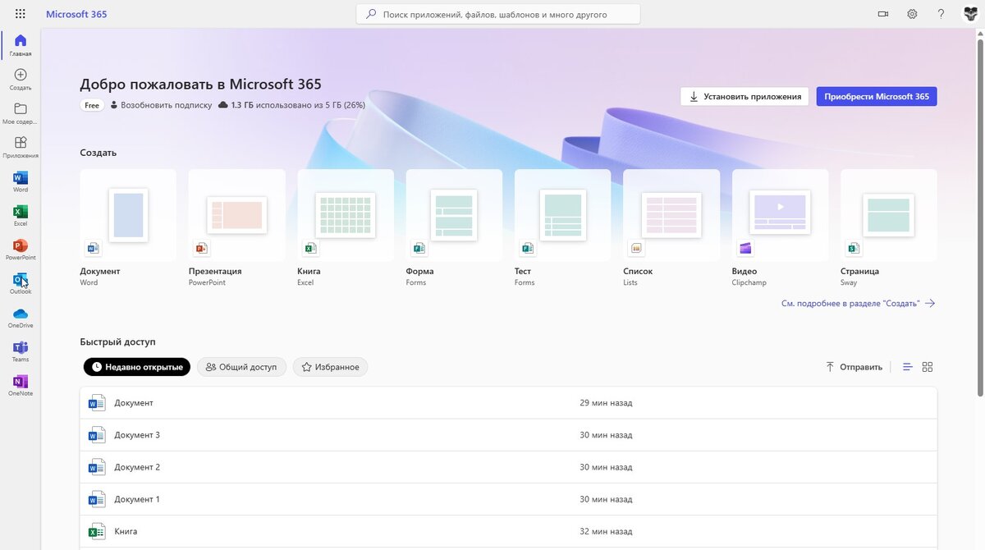The height and width of the screenshot is (550, 985).
Task: Select Избранное tab
Action: (330, 367)
